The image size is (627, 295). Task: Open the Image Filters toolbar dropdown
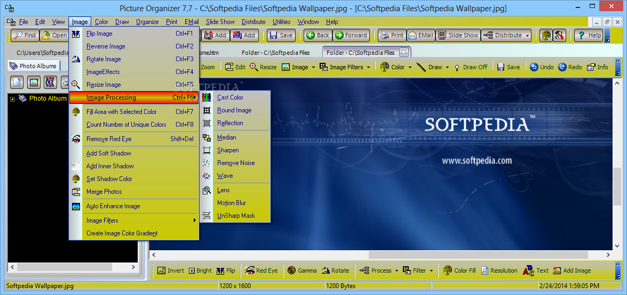(368, 67)
